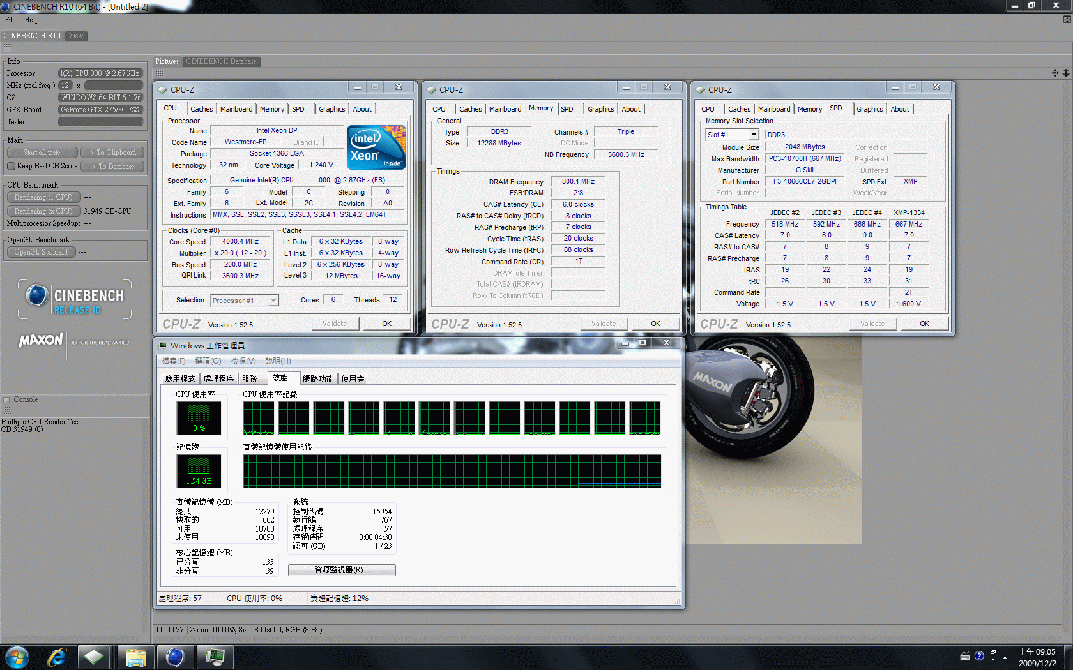Click Validate in the second CPU-Z window
This screenshot has height=670, width=1073.
(604, 324)
